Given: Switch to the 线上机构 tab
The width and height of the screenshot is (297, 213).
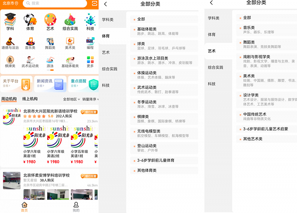Looking at the screenshot, I should [30, 99].
